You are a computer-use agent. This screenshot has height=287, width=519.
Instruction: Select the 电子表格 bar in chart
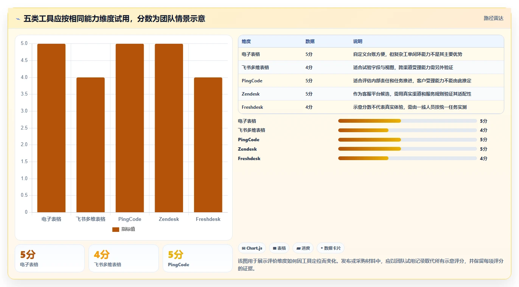(x=51, y=128)
